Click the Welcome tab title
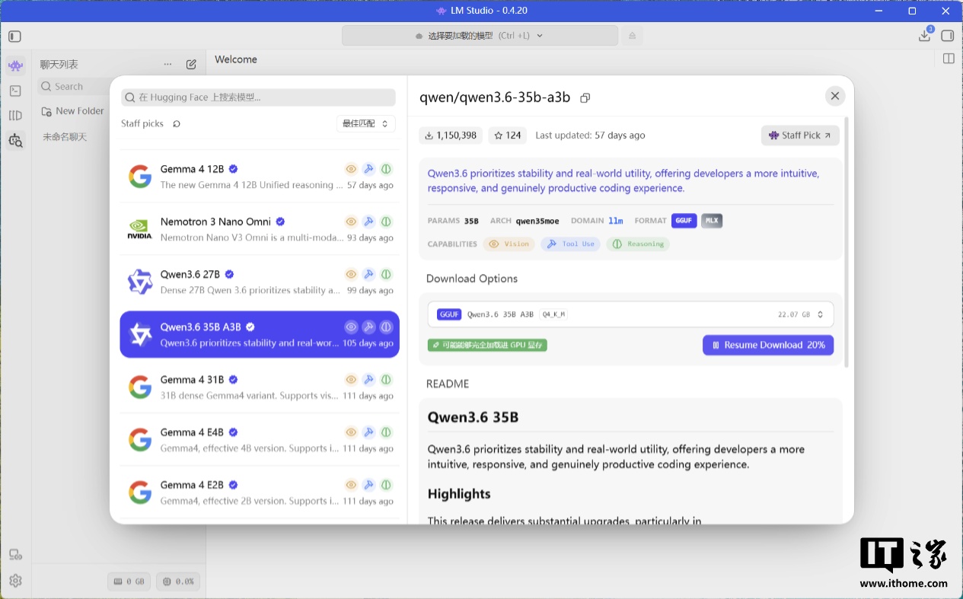 click(x=236, y=59)
